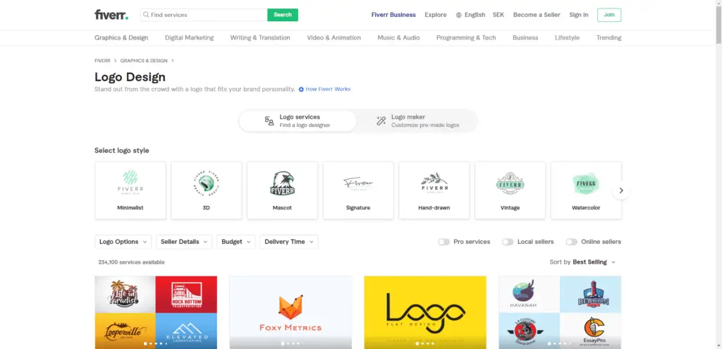
Task: Switch to the Logo maker tab
Action: [417, 121]
